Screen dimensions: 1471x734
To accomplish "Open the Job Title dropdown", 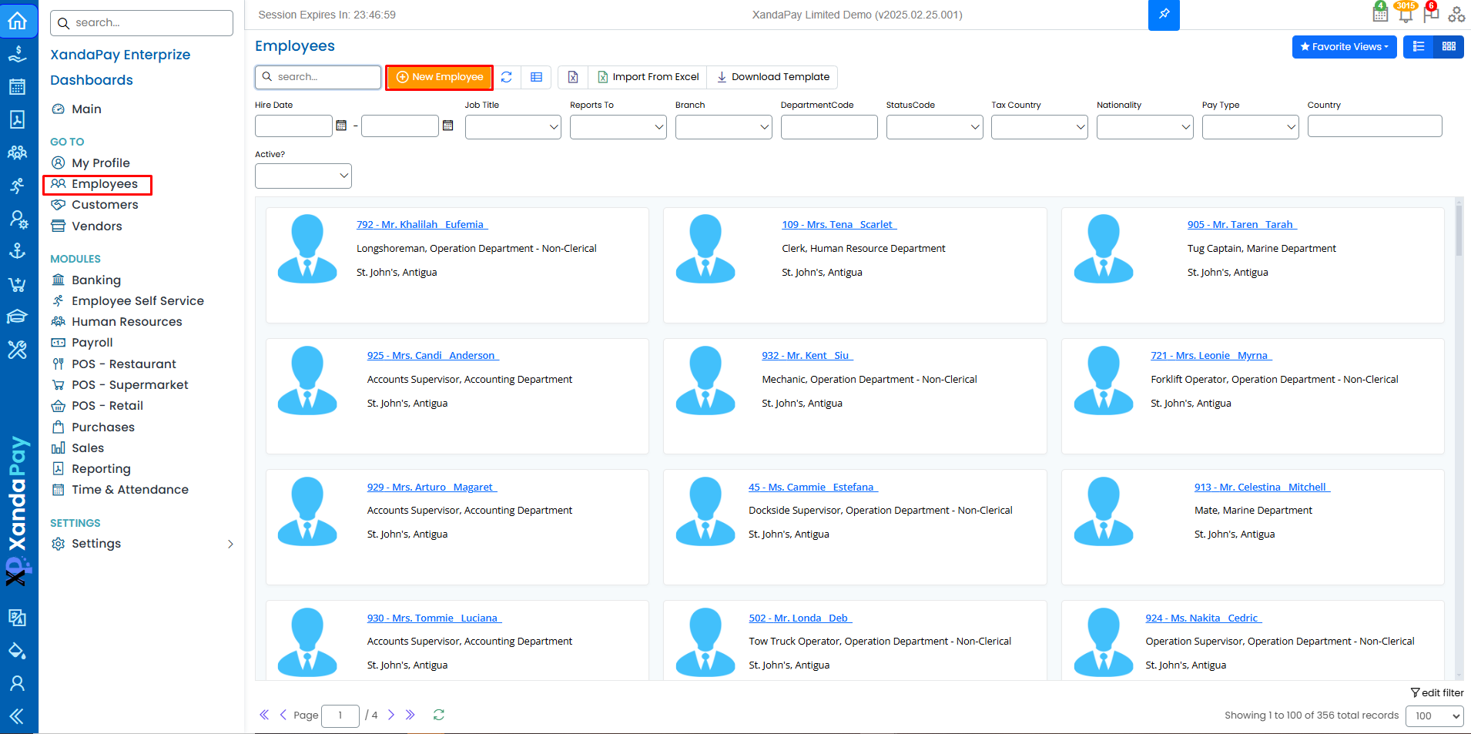I will [513, 127].
